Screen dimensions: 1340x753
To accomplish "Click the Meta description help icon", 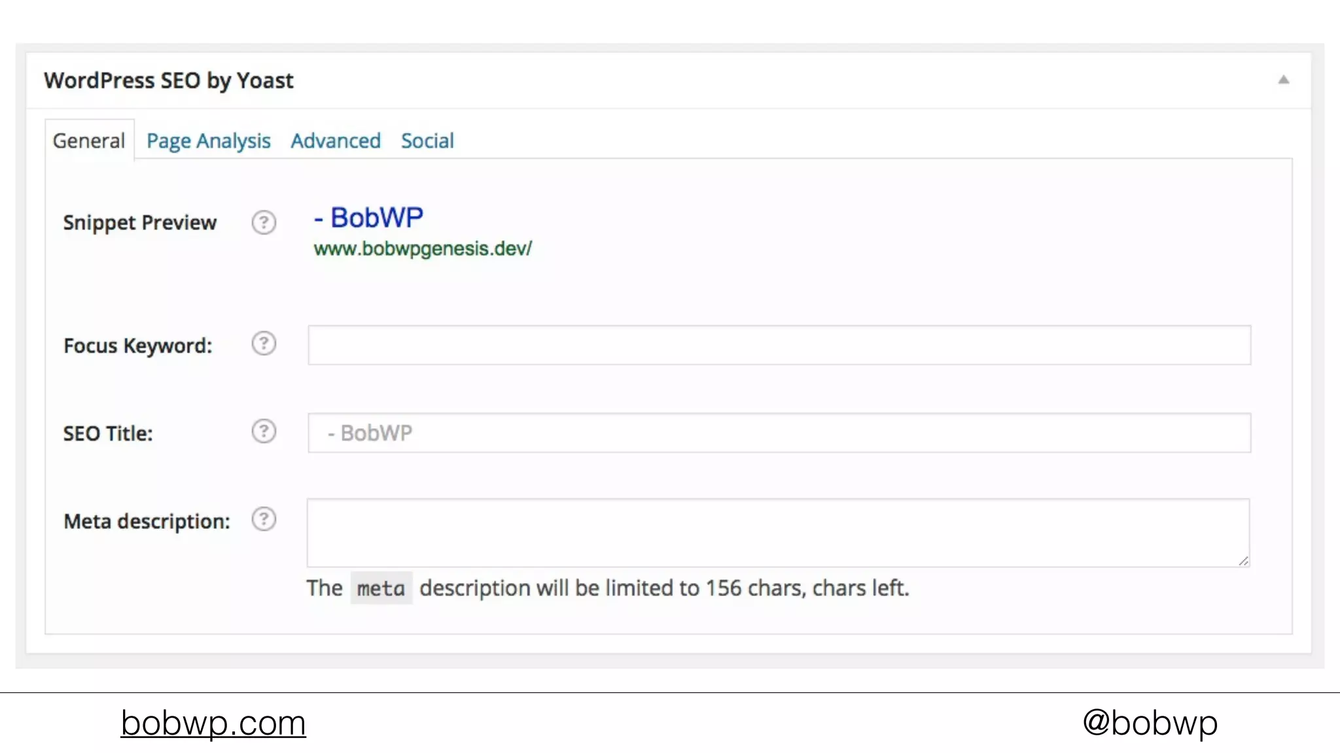I will coord(264,520).
